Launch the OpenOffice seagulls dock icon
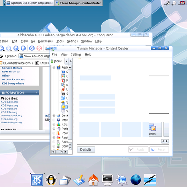The height and width of the screenshot is (187, 187). pyautogui.click(x=150, y=180)
